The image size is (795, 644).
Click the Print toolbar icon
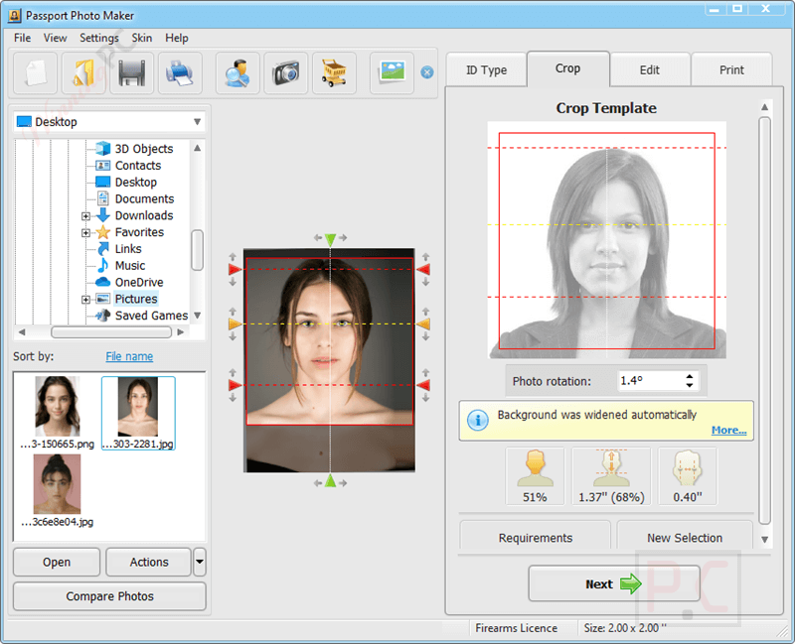point(180,73)
